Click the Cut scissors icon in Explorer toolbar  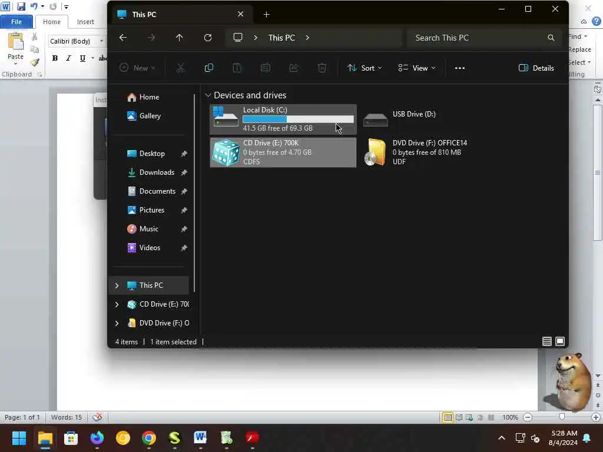pyautogui.click(x=180, y=68)
